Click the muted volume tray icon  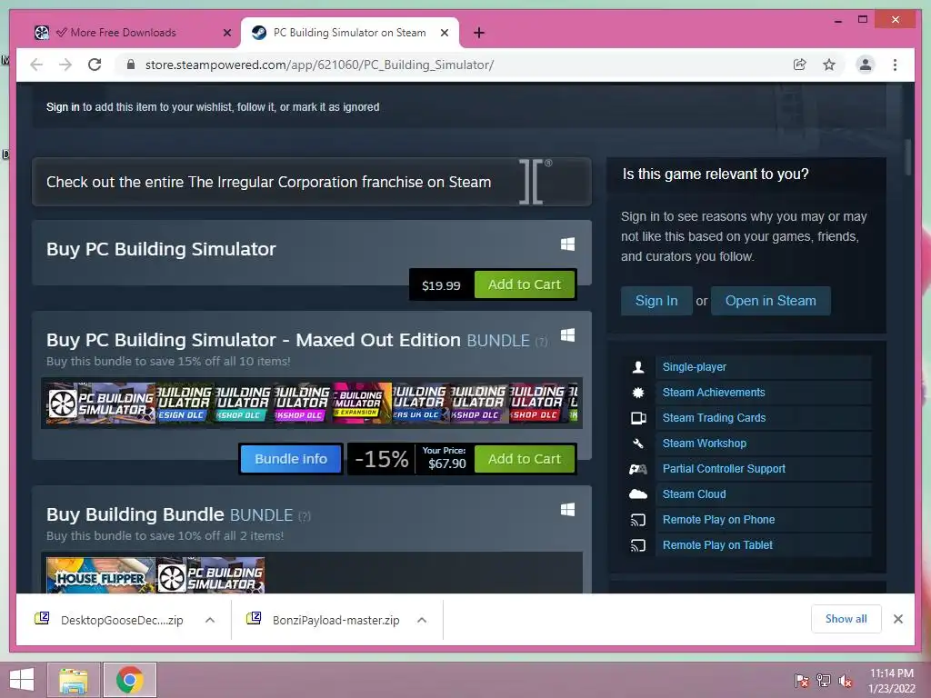point(846,681)
